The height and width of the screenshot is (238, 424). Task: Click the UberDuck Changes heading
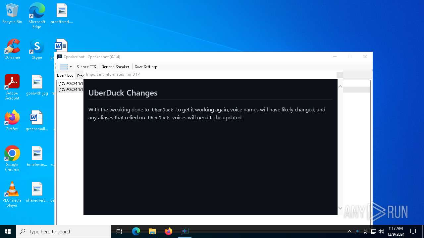click(x=123, y=93)
